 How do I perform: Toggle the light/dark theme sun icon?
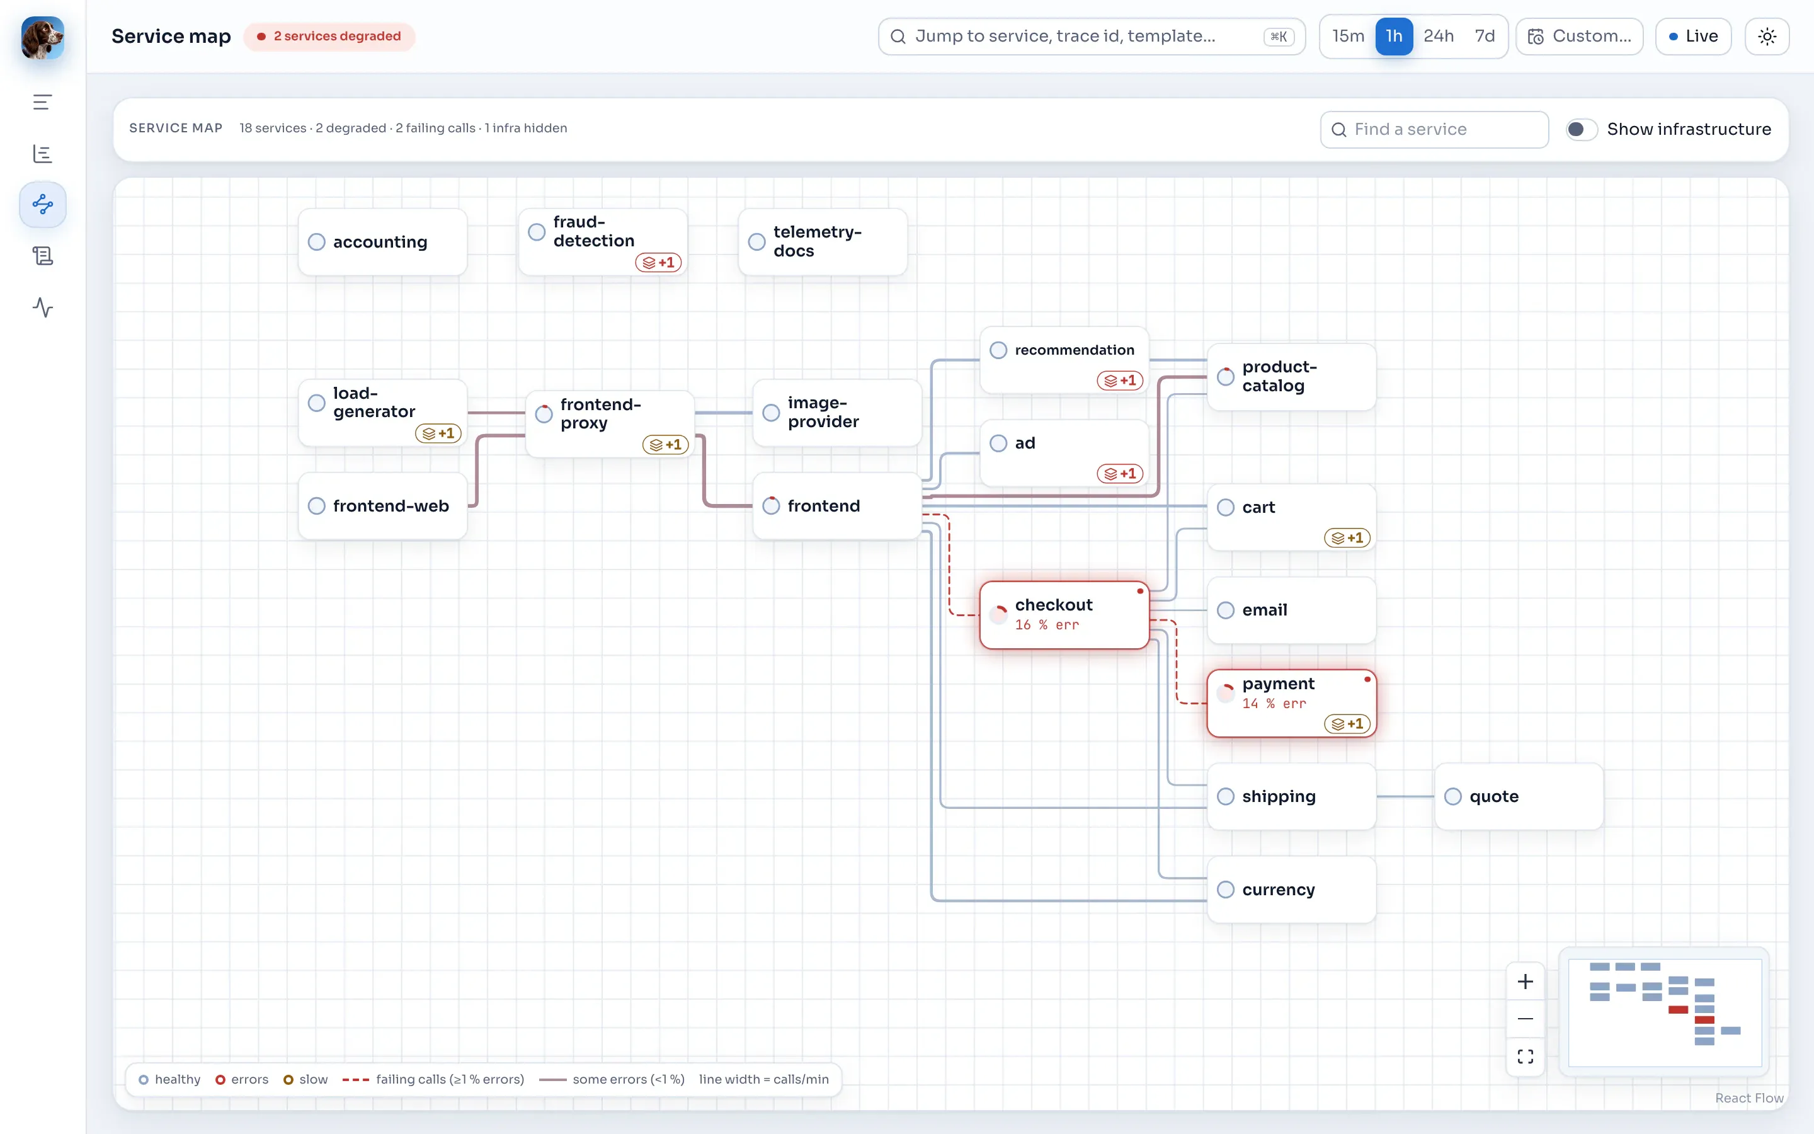pos(1767,36)
